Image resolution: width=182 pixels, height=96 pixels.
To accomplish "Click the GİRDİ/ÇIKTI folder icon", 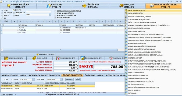I will tap(84, 6).
